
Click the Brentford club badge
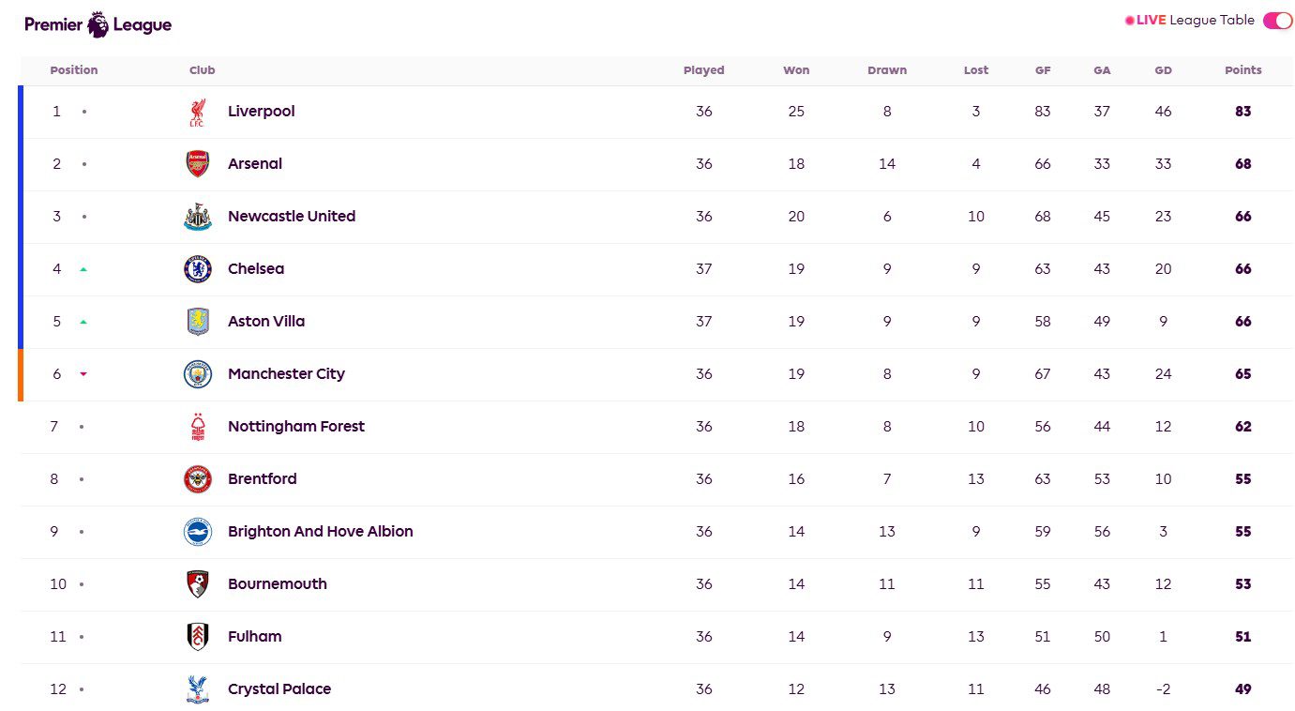[x=197, y=479]
